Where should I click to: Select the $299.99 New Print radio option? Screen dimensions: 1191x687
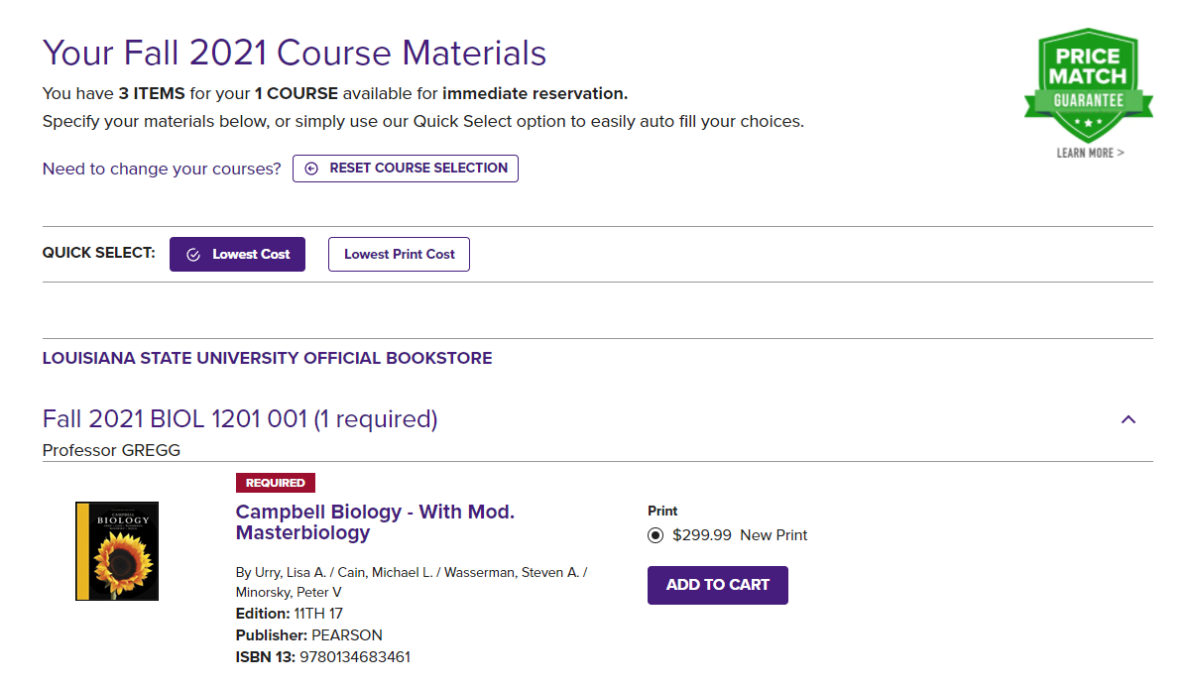pos(655,535)
